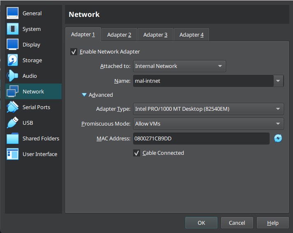Open USB settings icon

[x=13, y=123]
